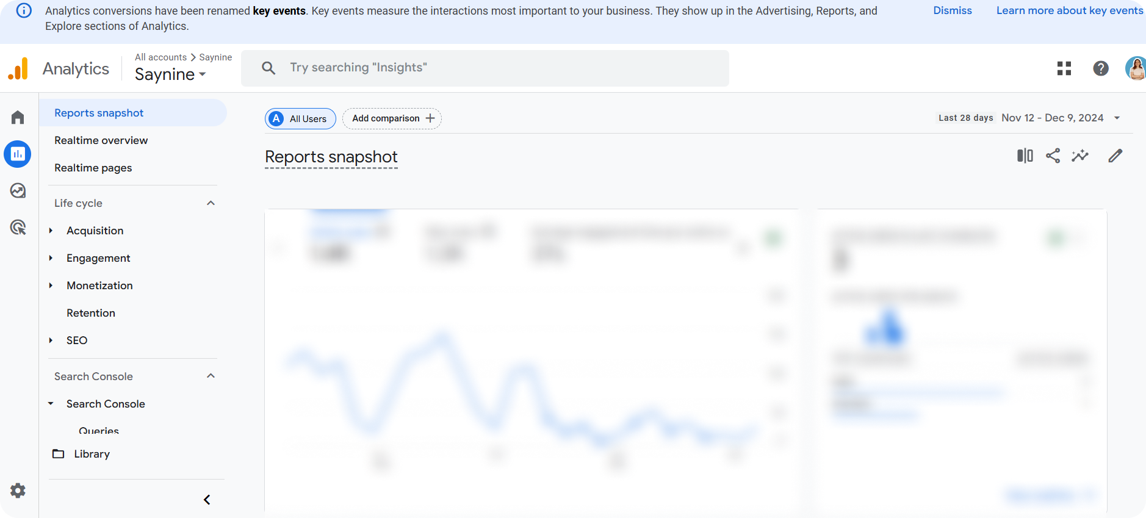
Task: Click the compare columns icon
Action: [x=1025, y=156]
